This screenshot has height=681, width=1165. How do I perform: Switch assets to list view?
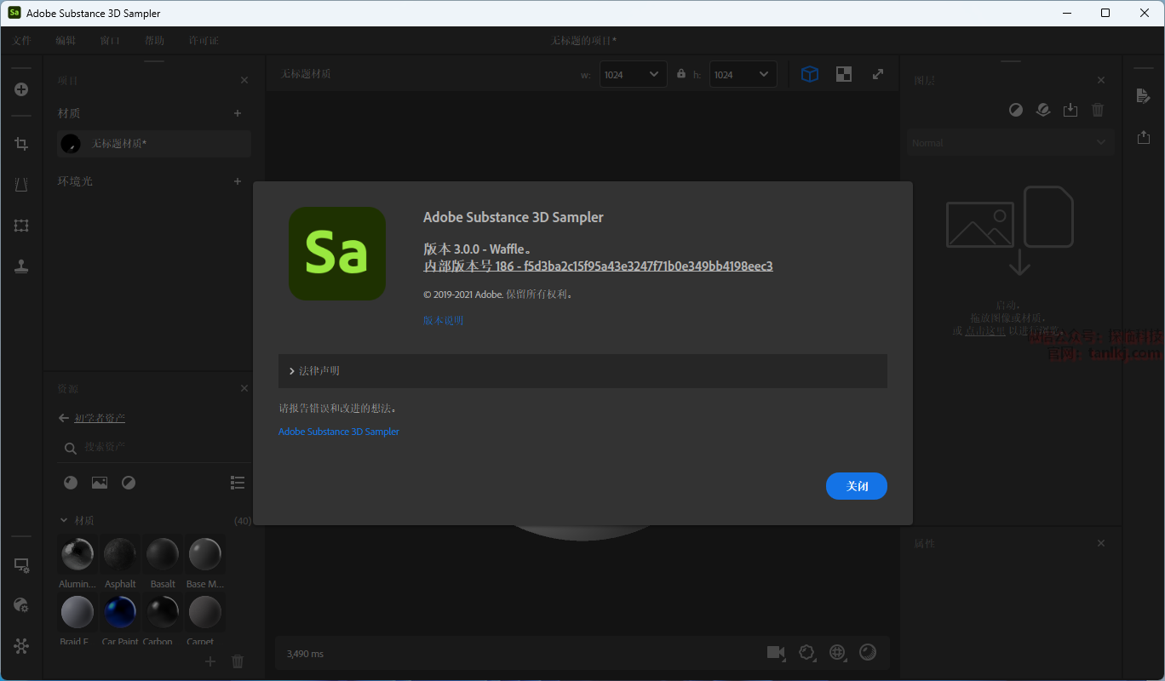[238, 483]
